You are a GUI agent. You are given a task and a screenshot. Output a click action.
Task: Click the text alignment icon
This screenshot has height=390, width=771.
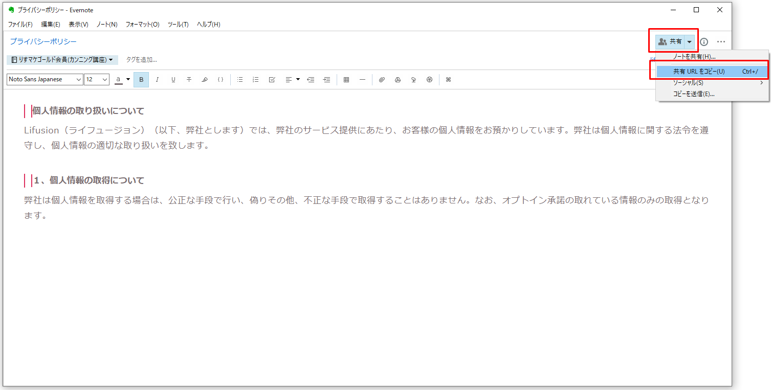pos(289,80)
